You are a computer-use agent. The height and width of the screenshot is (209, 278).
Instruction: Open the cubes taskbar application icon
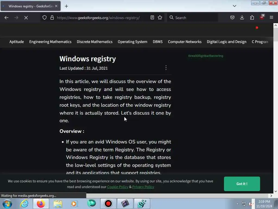(142, 204)
